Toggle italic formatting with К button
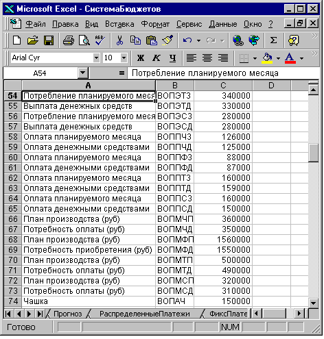The width and height of the screenshot is (324, 339). tap(157, 58)
